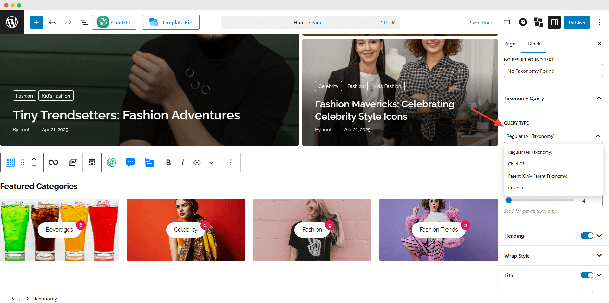Toggle the Heading switch
Image resolution: width=609 pixels, height=303 pixels.
click(587, 236)
